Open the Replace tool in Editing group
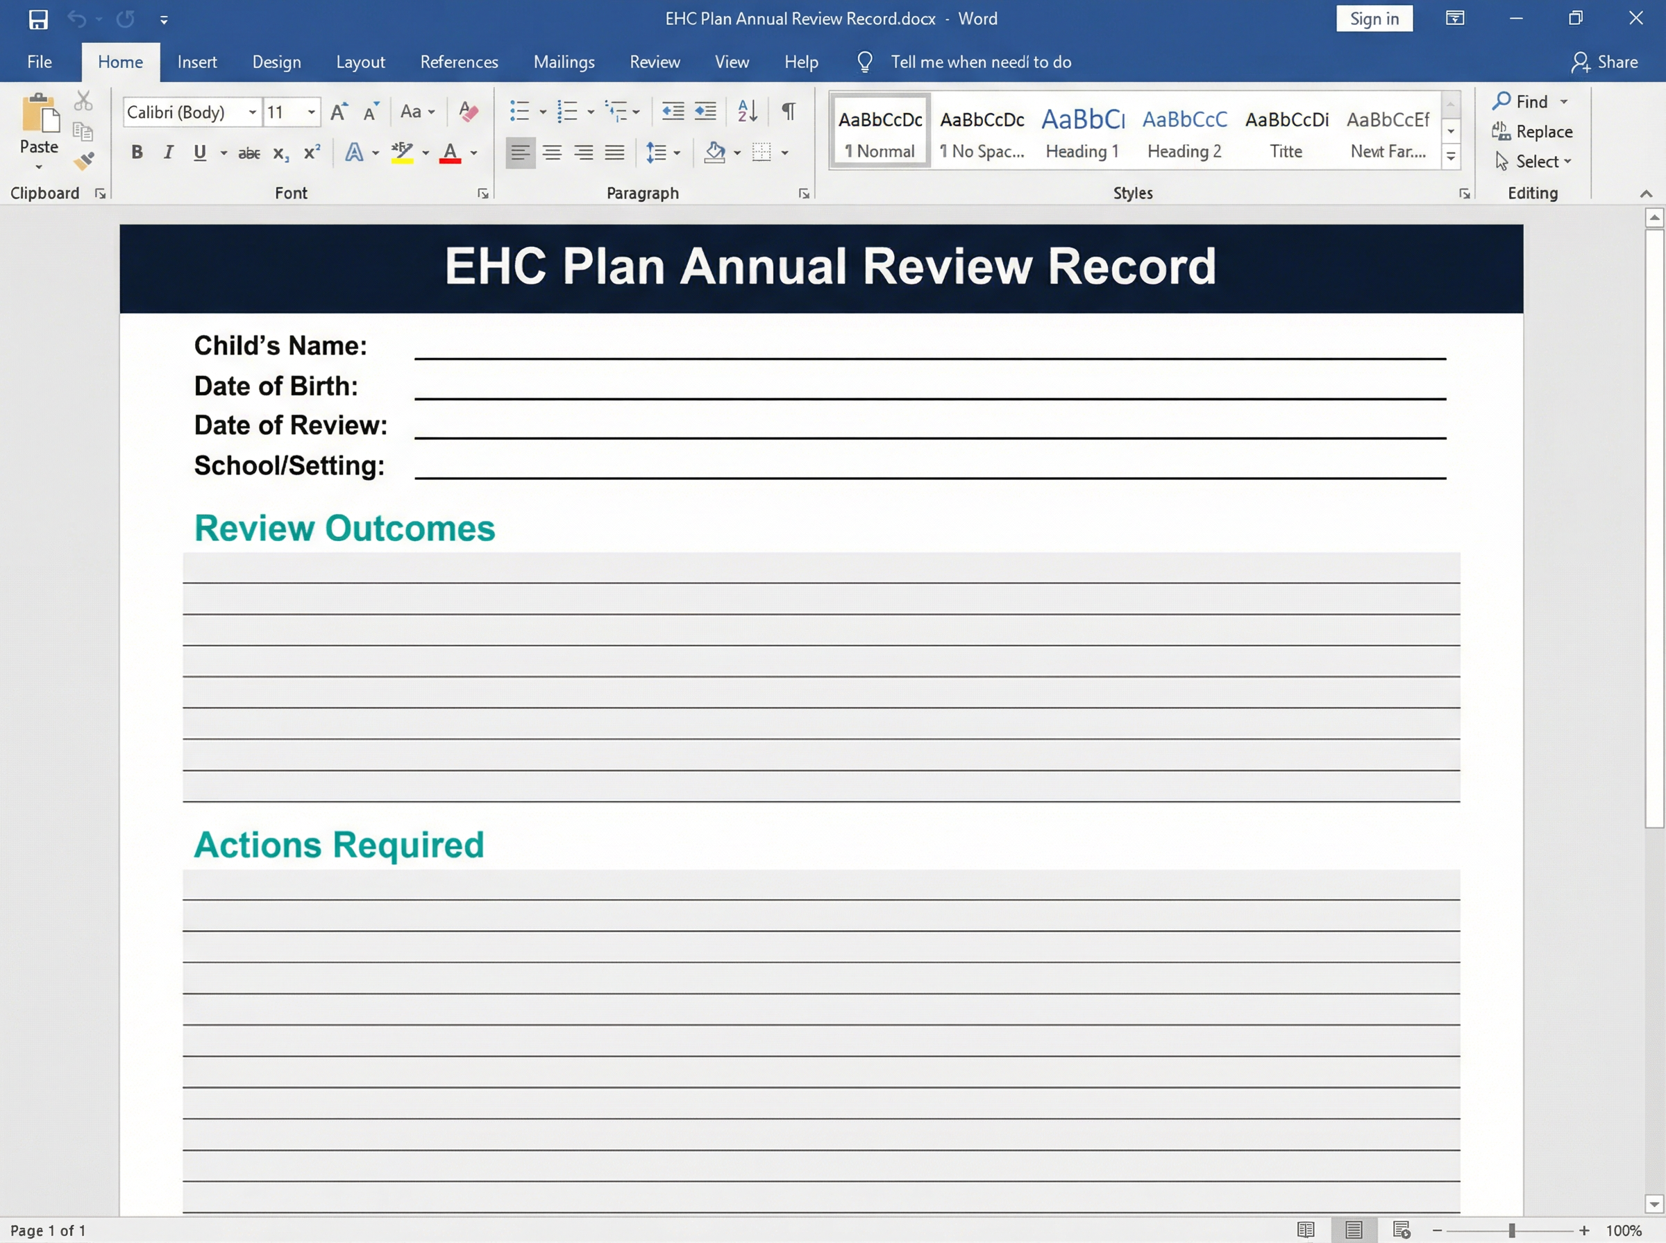This screenshot has height=1243, width=1666. tap(1532, 131)
